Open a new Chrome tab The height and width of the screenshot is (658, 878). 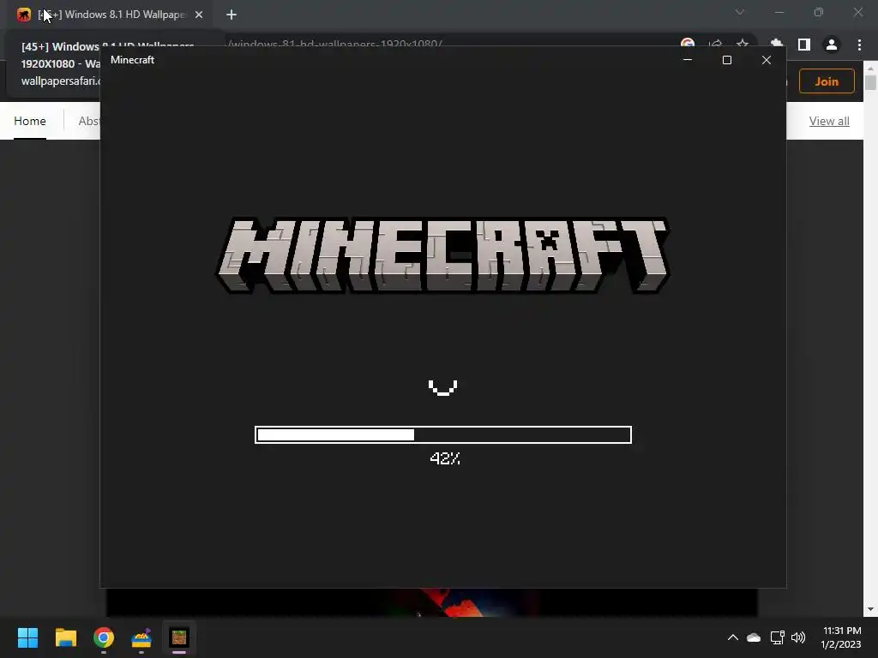232,15
